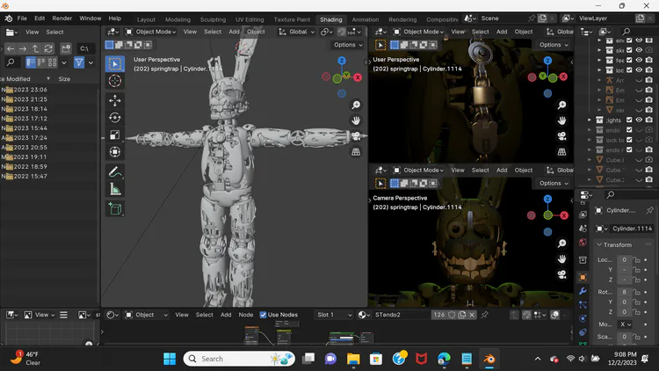This screenshot has height=371, width=659.
Task: Open Slot 1 material slot dropdown
Action: 334,315
